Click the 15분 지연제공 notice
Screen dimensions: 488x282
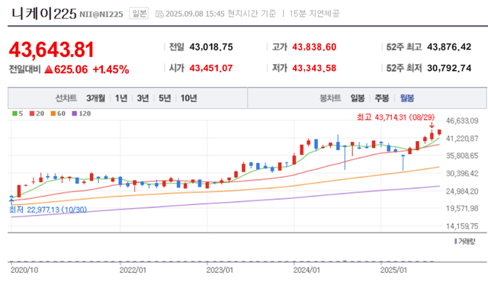pos(314,14)
